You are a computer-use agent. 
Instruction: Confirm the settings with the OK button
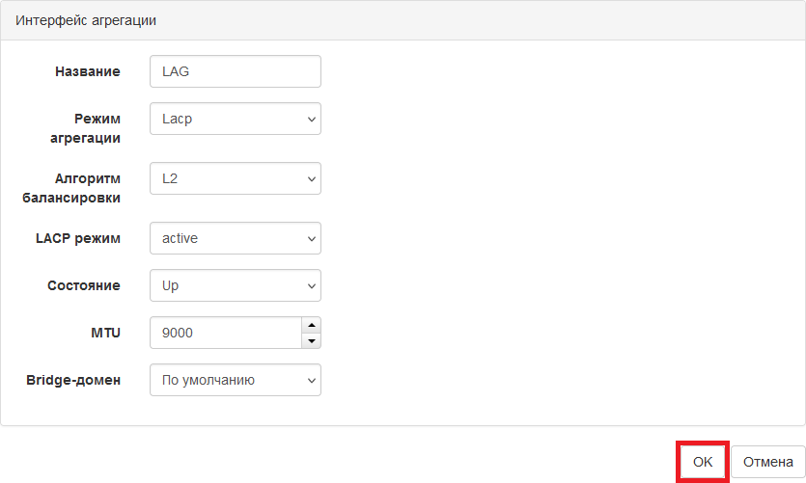click(x=702, y=462)
